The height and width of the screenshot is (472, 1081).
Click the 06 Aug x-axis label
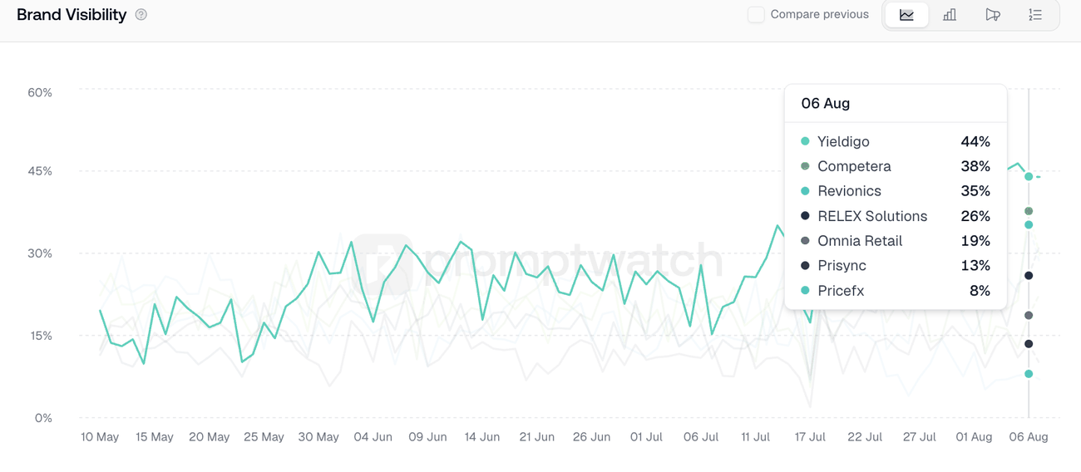1029,437
